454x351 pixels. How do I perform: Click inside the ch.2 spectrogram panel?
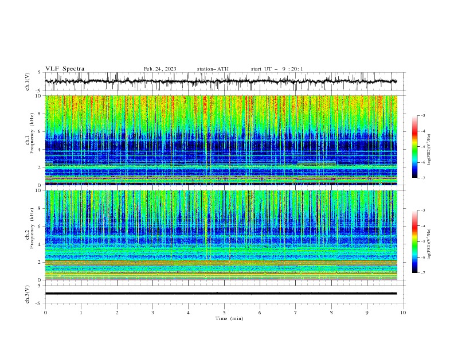(221, 235)
